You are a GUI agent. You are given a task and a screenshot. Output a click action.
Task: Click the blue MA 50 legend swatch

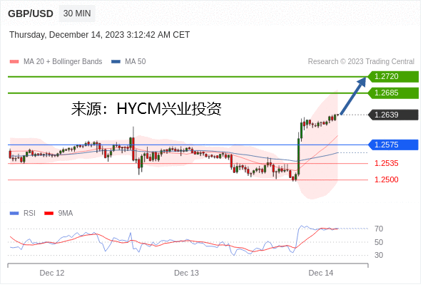coord(116,62)
